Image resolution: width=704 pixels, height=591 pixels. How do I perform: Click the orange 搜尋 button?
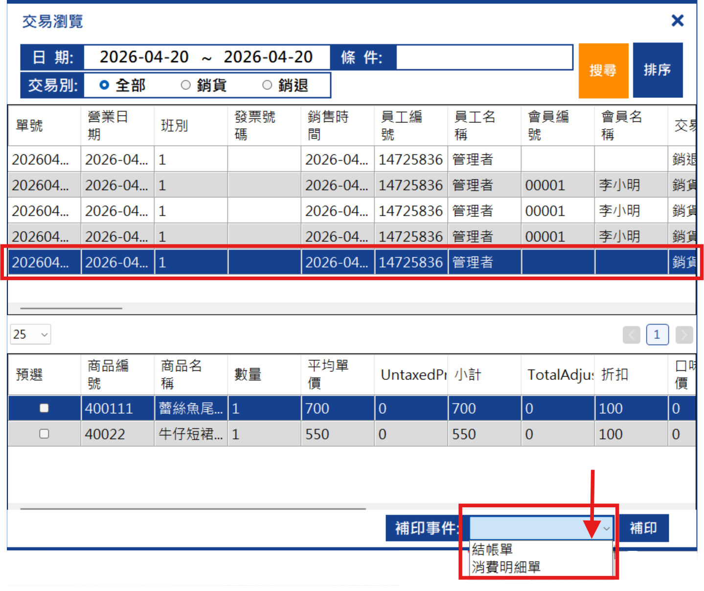603,71
